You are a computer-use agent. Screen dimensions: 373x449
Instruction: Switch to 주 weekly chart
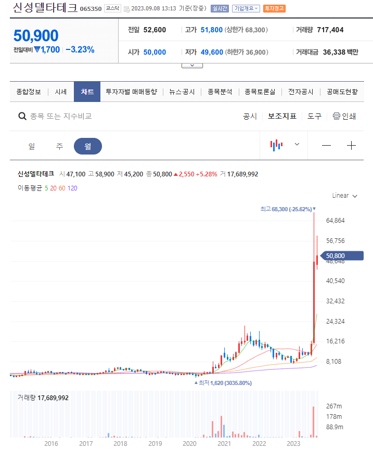click(59, 146)
